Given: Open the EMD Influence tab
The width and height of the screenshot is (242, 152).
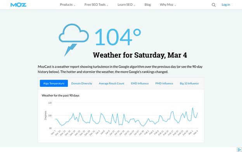Looking at the screenshot, I should [x=140, y=83].
